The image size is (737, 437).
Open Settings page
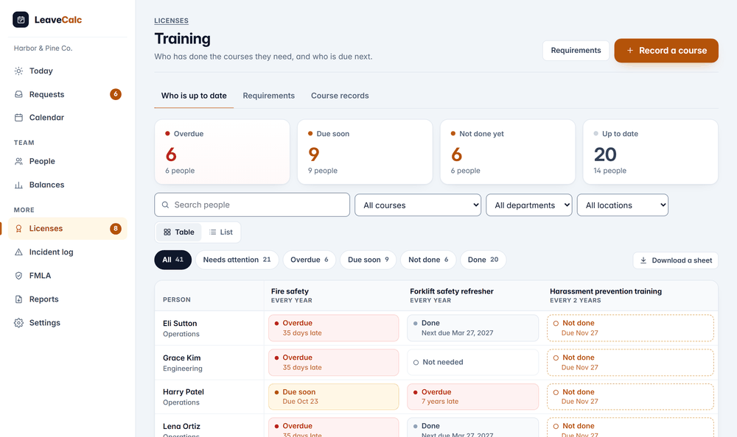pos(68,323)
